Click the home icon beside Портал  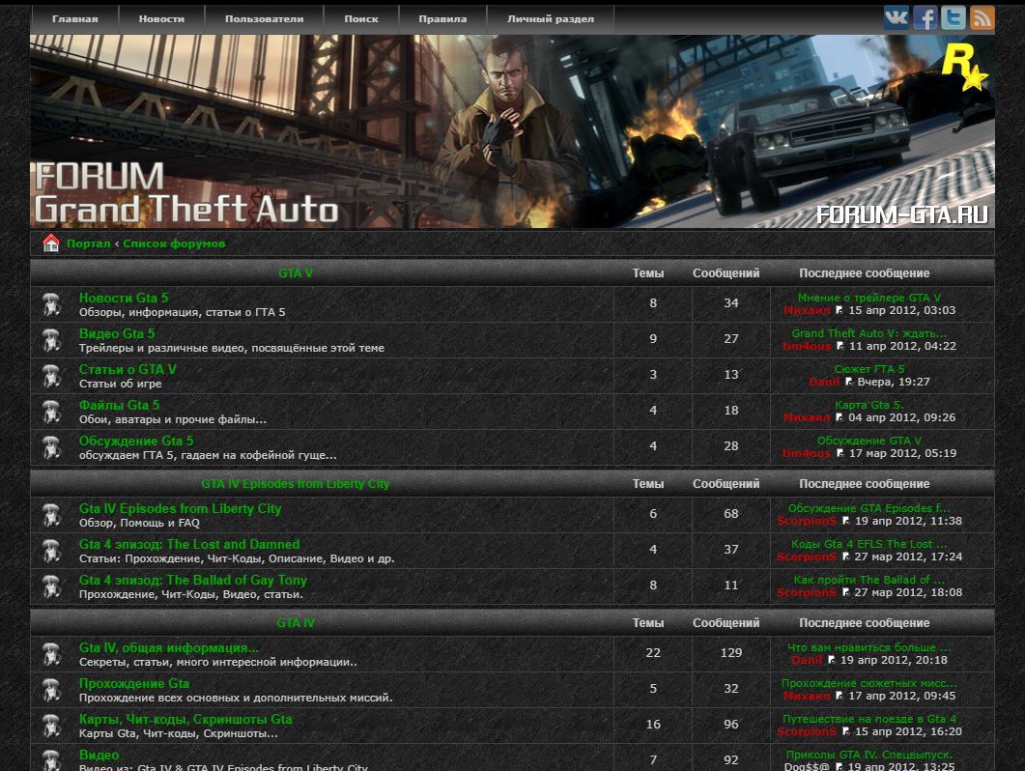coord(51,243)
